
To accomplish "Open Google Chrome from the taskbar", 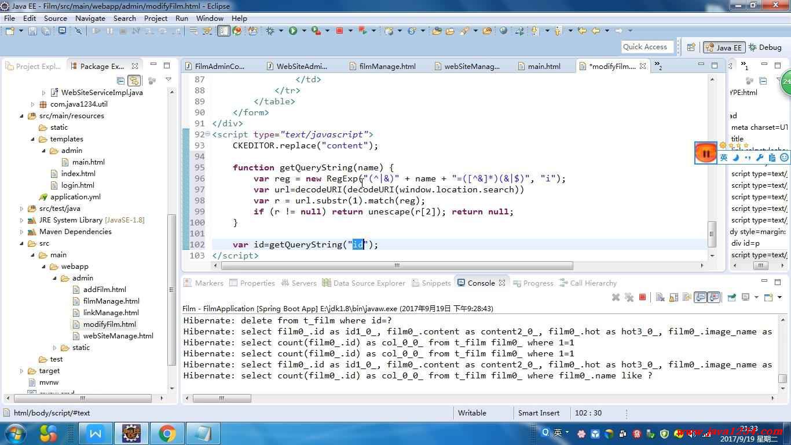I will (167, 433).
